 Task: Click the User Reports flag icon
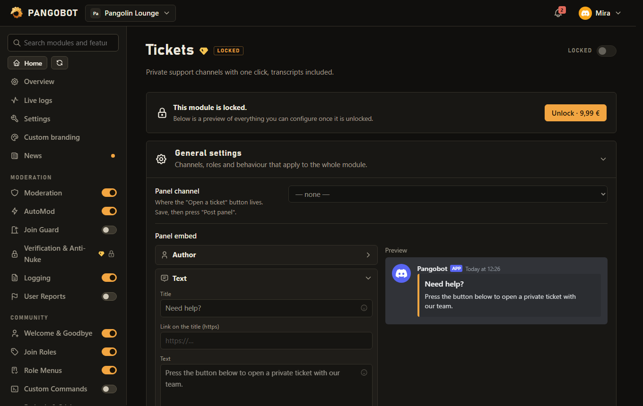[15, 296]
